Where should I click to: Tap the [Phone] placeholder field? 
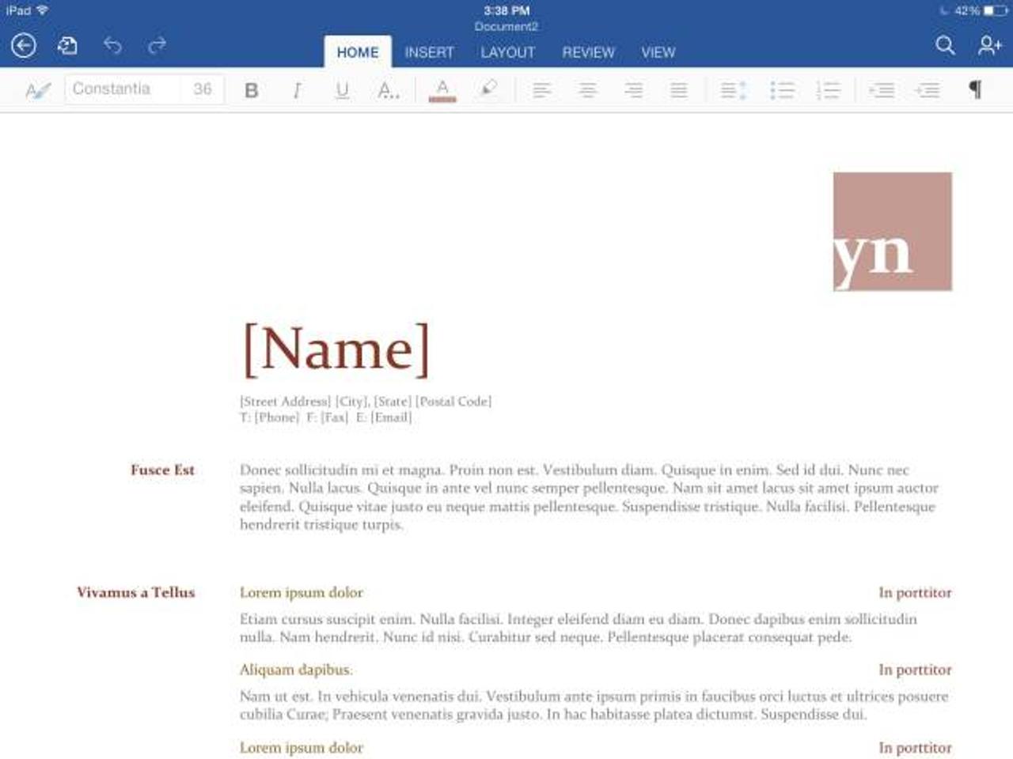[277, 417]
